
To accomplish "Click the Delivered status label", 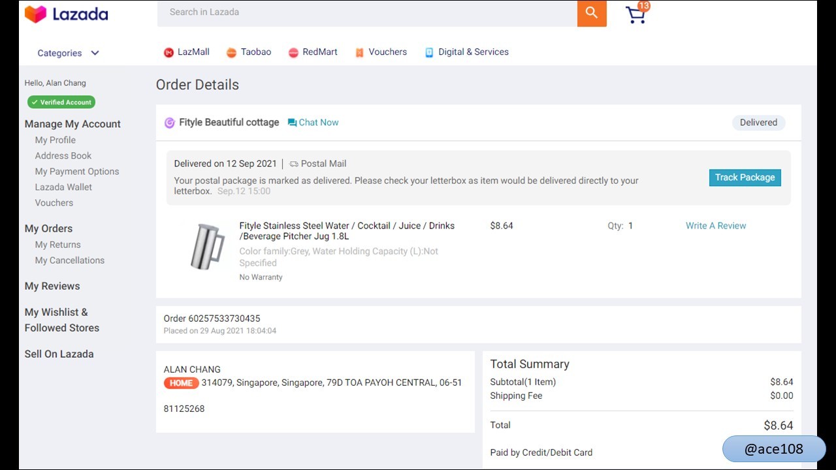I will point(758,123).
